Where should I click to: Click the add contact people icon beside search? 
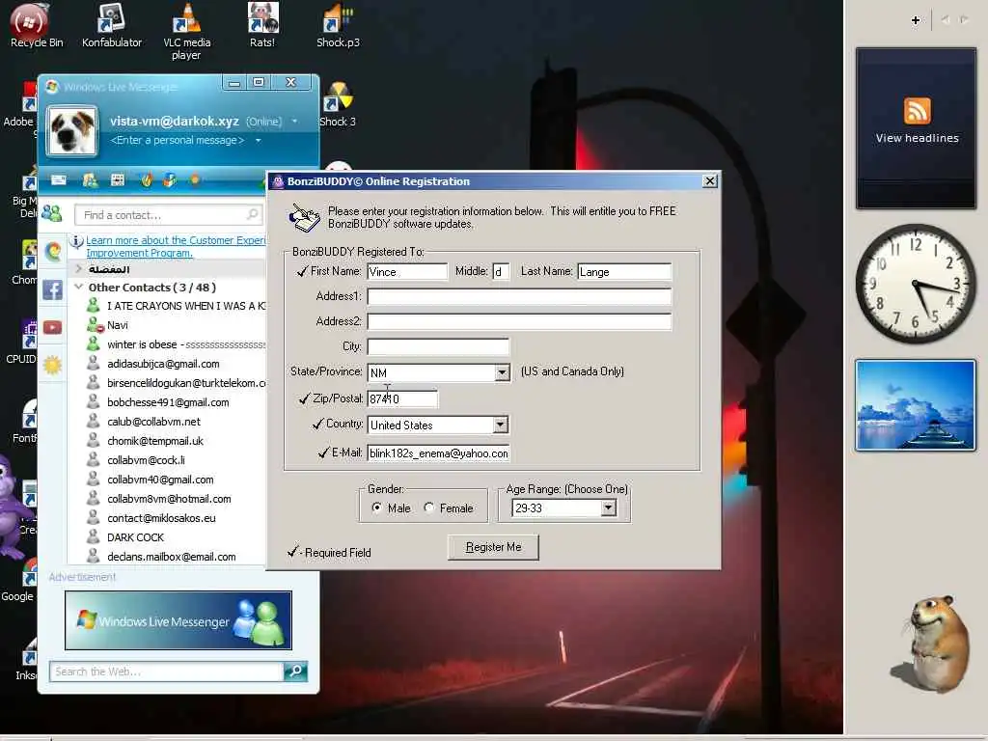click(52, 214)
